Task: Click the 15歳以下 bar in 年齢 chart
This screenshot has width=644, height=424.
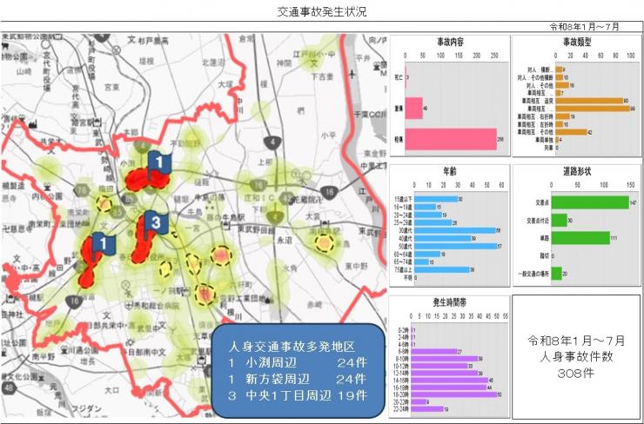Action: 436,199
